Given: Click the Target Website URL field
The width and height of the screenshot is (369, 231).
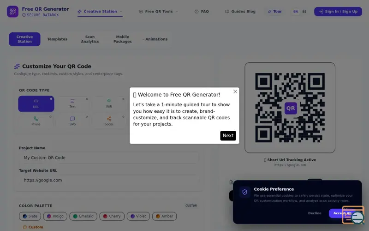Looking at the screenshot, I should (x=109, y=180).
